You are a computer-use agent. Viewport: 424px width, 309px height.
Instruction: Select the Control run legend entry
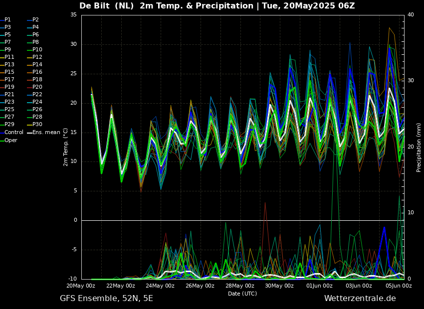13,133
